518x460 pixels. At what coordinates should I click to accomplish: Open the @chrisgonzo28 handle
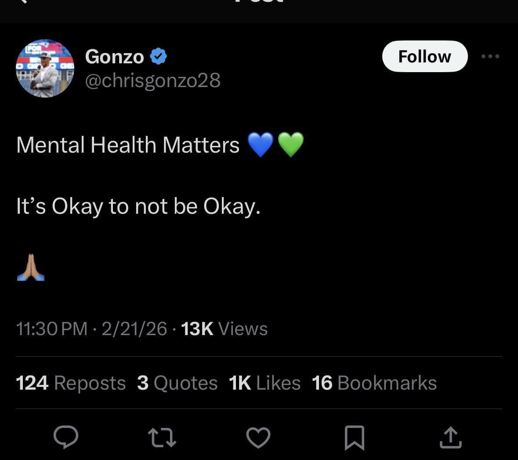click(x=152, y=80)
